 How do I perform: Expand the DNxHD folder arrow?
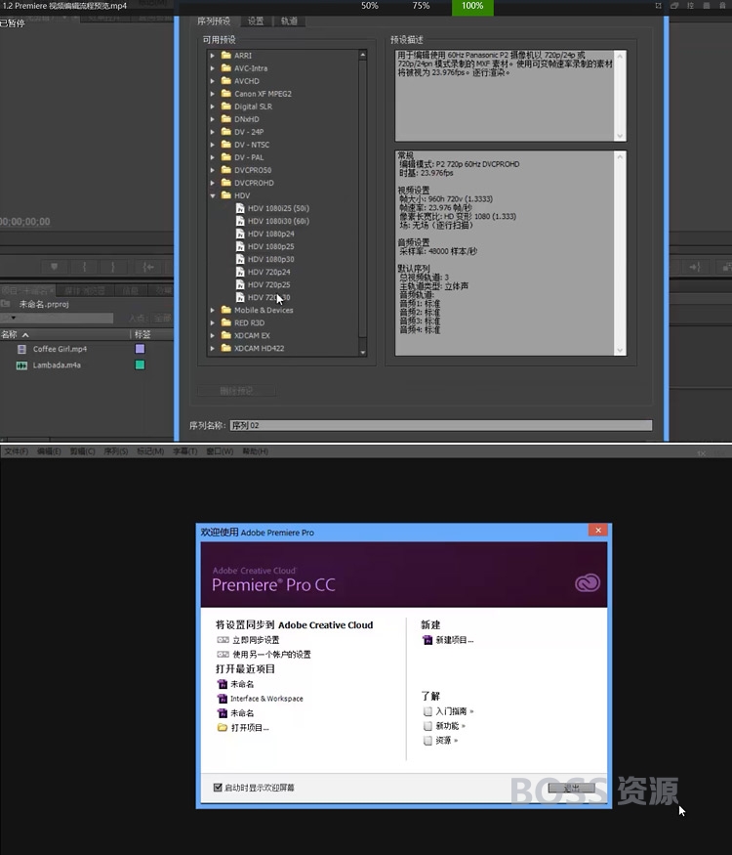click(213, 119)
